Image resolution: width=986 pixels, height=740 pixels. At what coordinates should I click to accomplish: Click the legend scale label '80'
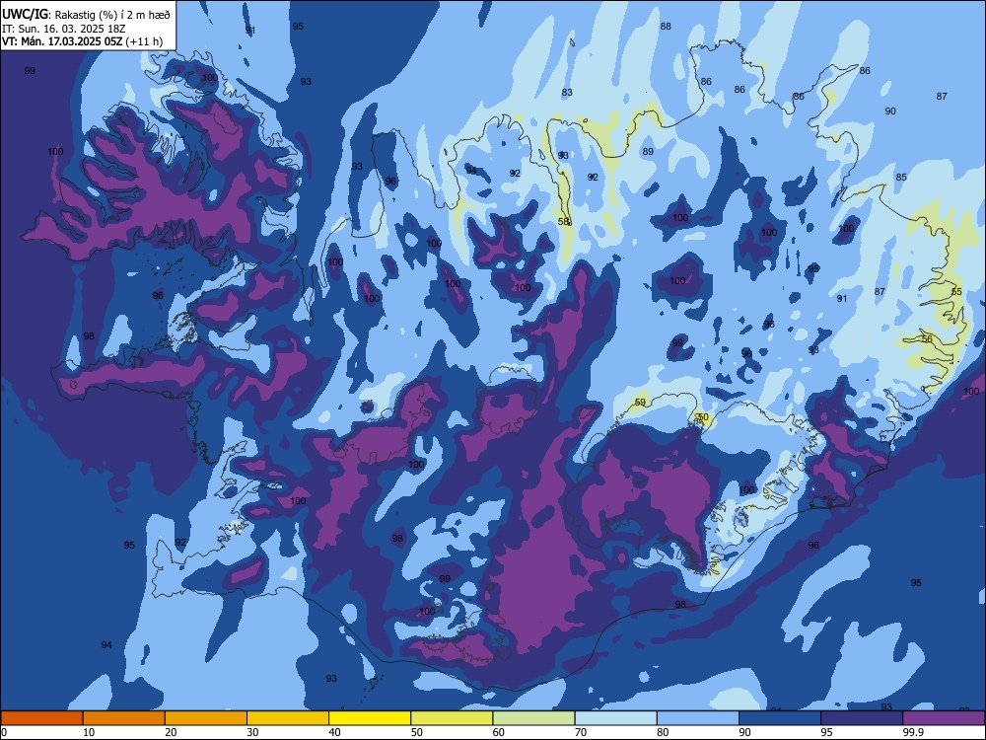coord(663,732)
